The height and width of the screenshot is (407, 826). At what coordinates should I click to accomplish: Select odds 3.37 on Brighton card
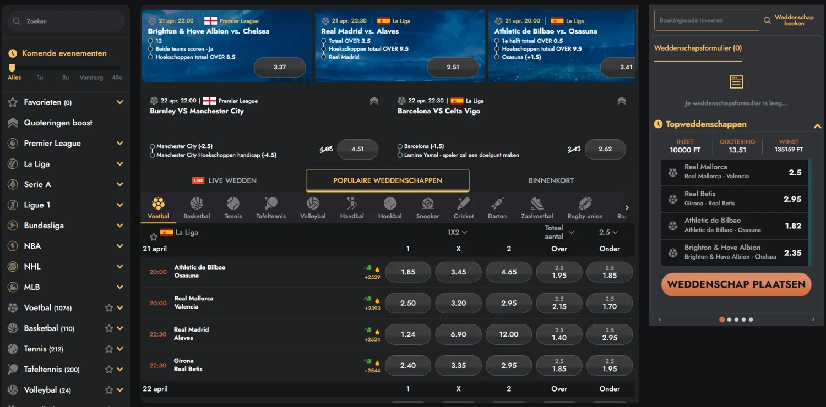coord(280,67)
